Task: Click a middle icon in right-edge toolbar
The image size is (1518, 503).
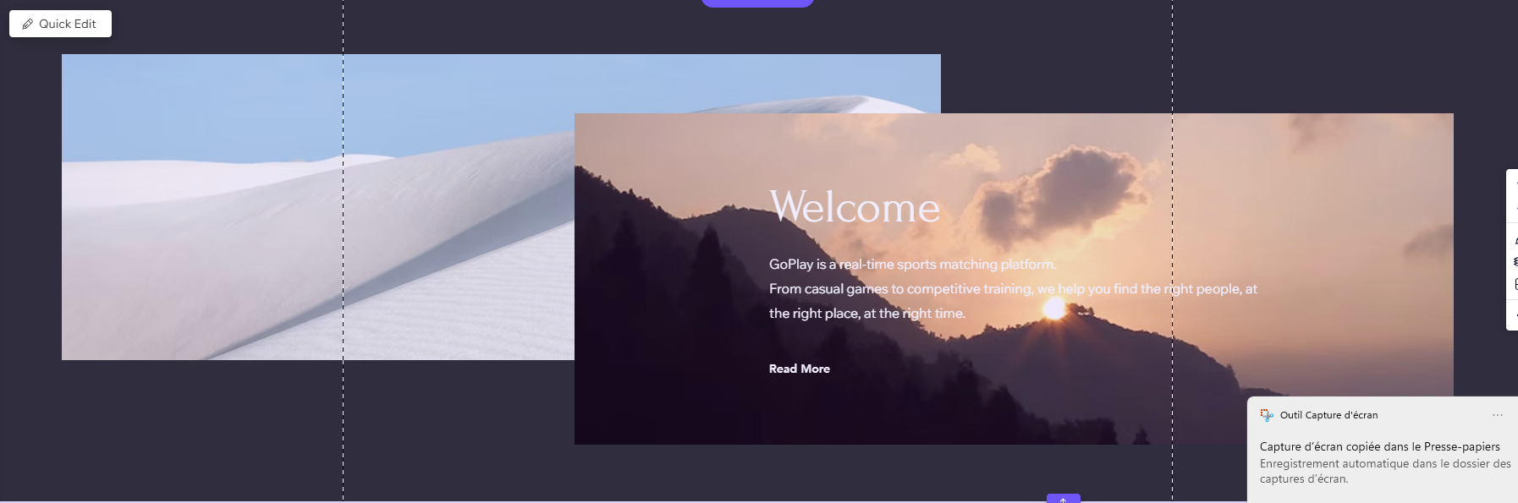Action: (1515, 262)
